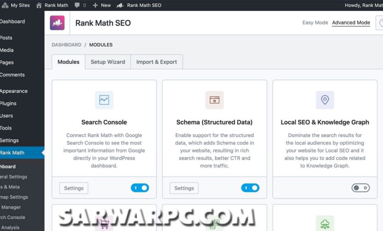The width and height of the screenshot is (383, 231).
Task: Switch to the Modules tab
Action: 68,62
